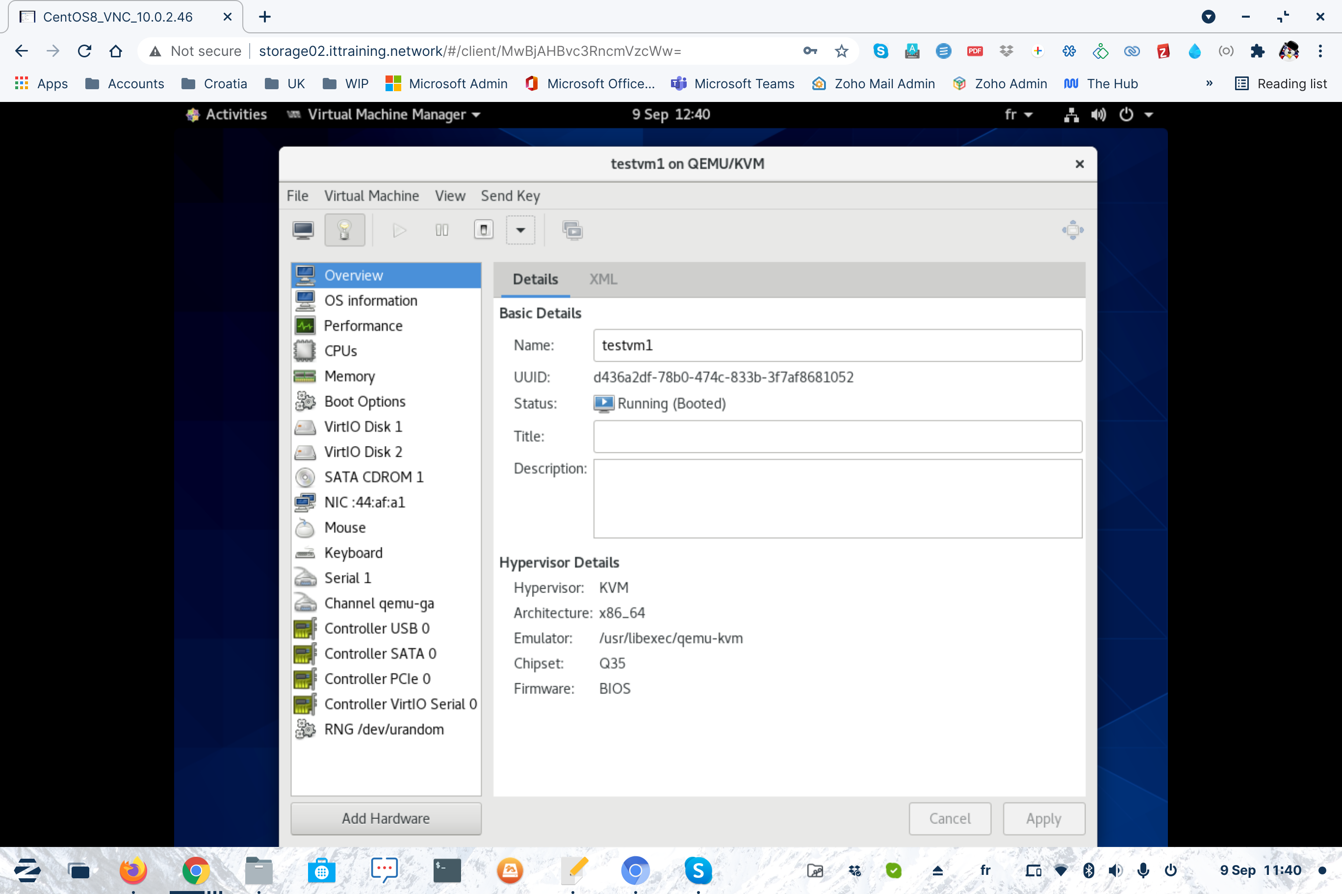Viewport: 1342px width, 894px height.
Task: Select VirtIO Disk 1
Action: click(387, 426)
